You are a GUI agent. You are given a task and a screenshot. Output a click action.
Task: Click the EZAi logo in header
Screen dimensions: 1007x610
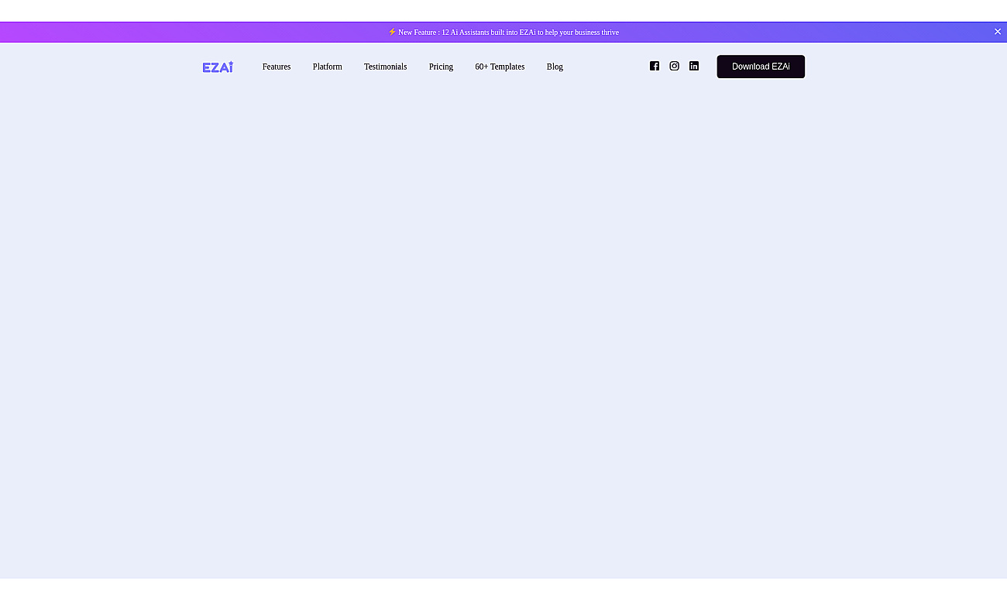(218, 67)
